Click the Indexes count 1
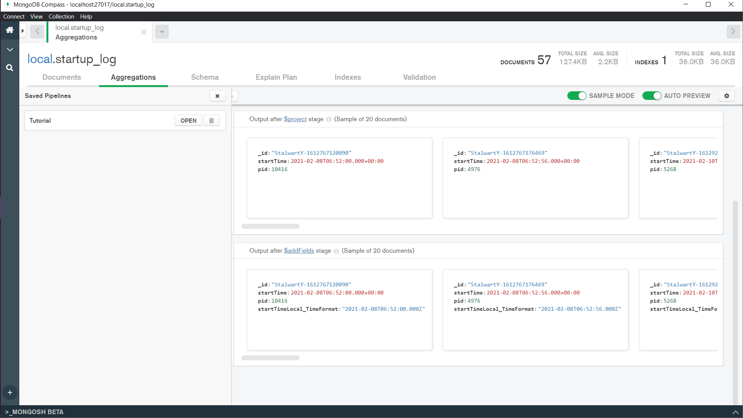This screenshot has width=743, height=418. 664,60
